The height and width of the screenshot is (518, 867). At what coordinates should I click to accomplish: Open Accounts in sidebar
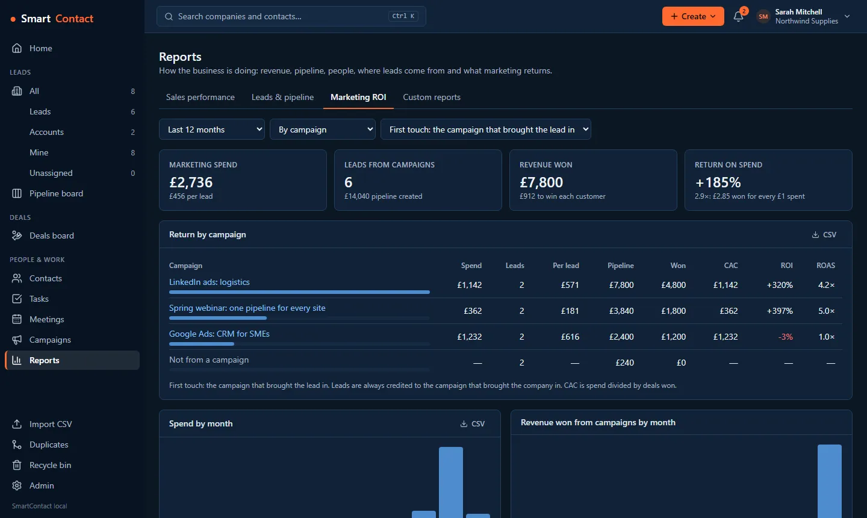click(72, 132)
